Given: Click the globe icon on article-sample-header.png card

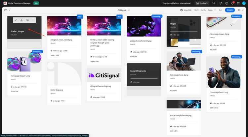Looking at the screenshot, I should pyautogui.click(x=171, y=126).
